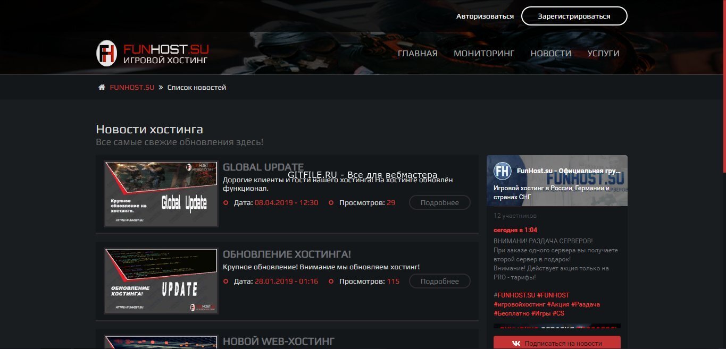Click the Список новостей breadcrumb text
Screen dimensions: 726x349
pyautogui.click(x=197, y=87)
